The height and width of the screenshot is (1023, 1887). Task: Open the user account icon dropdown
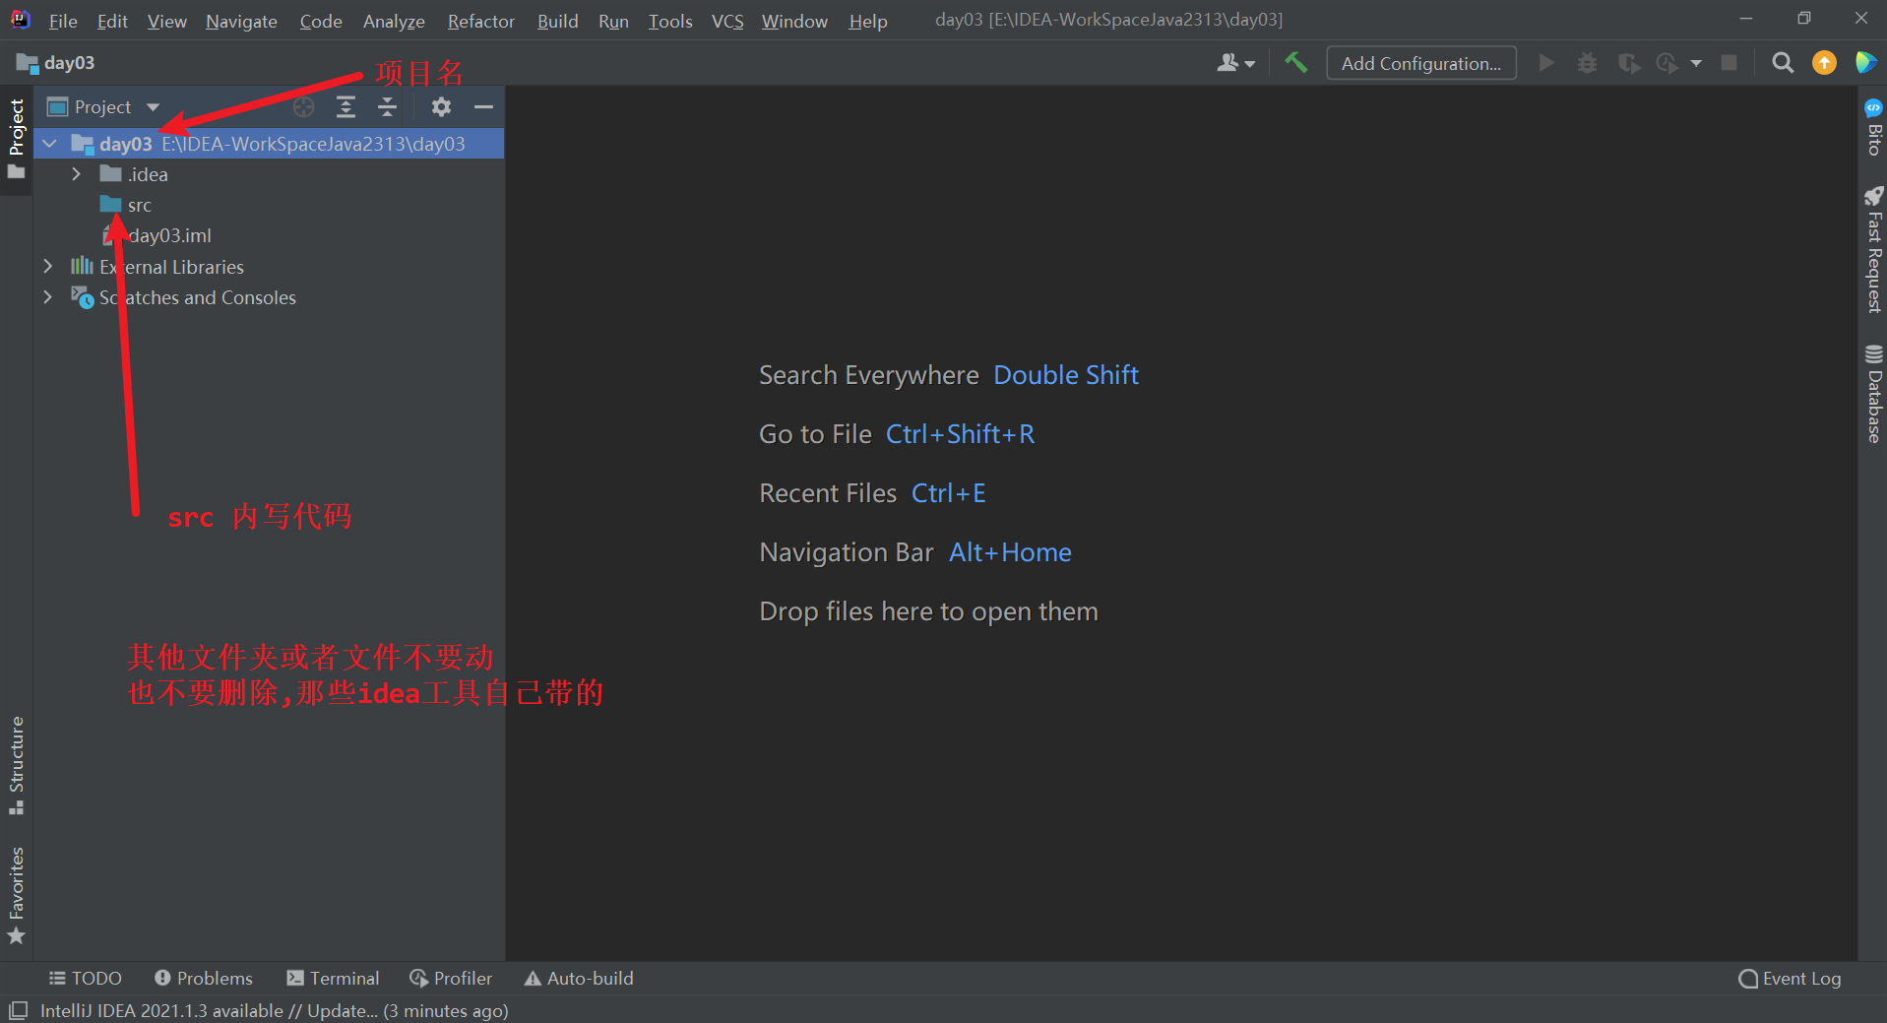pyautogui.click(x=1235, y=63)
